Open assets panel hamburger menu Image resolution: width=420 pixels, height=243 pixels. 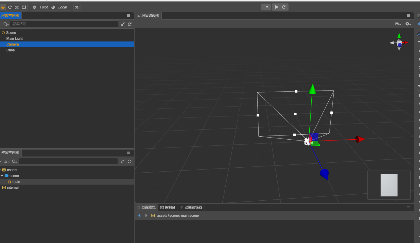[129, 153]
